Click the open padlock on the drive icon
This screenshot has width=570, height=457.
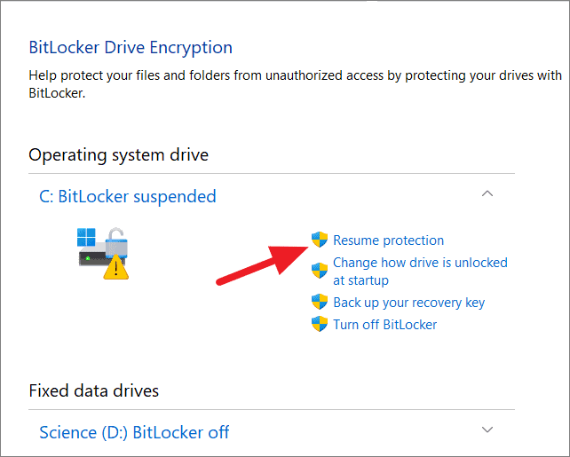coord(116,242)
